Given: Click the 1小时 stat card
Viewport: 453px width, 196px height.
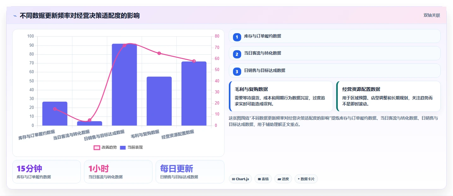Looking at the screenshot, I should pyautogui.click(x=118, y=172).
